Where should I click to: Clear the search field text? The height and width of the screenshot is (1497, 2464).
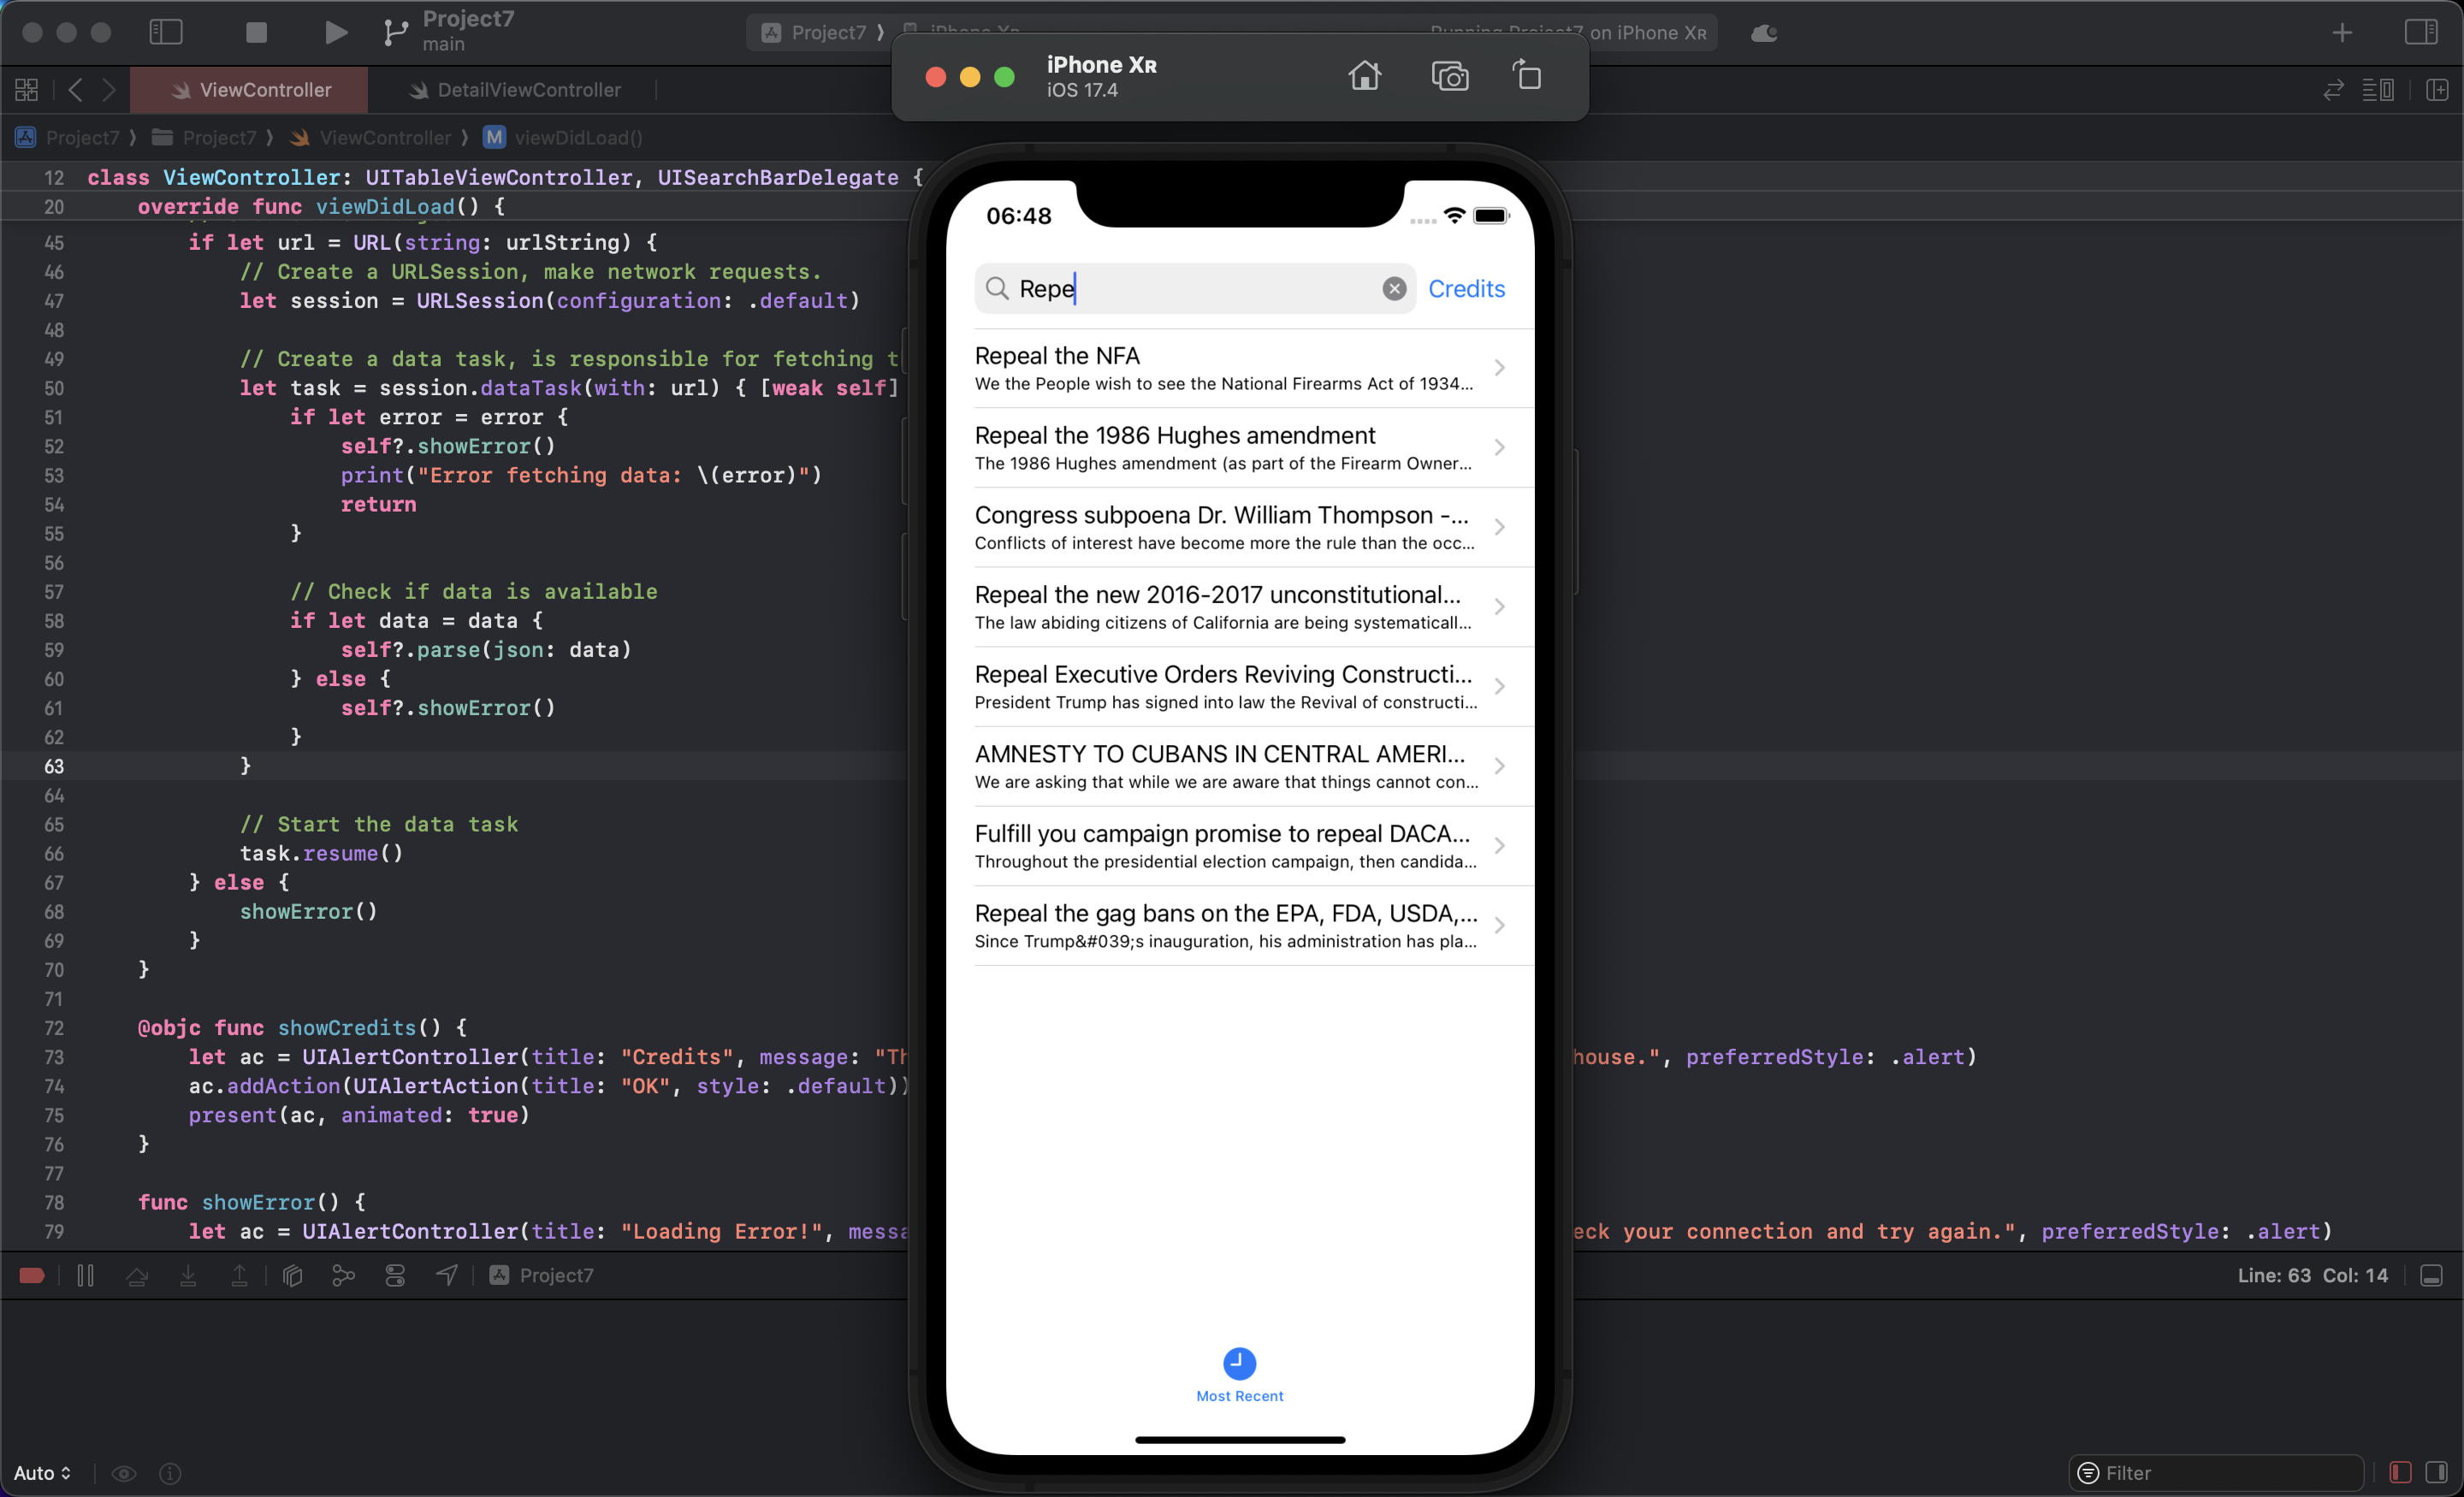1394,289
